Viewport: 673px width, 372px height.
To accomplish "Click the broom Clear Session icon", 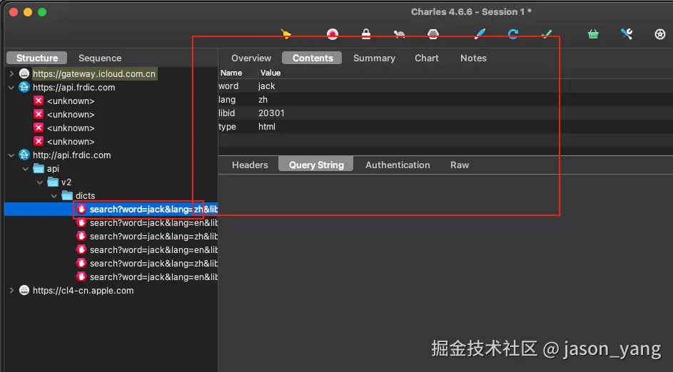I will [x=286, y=34].
